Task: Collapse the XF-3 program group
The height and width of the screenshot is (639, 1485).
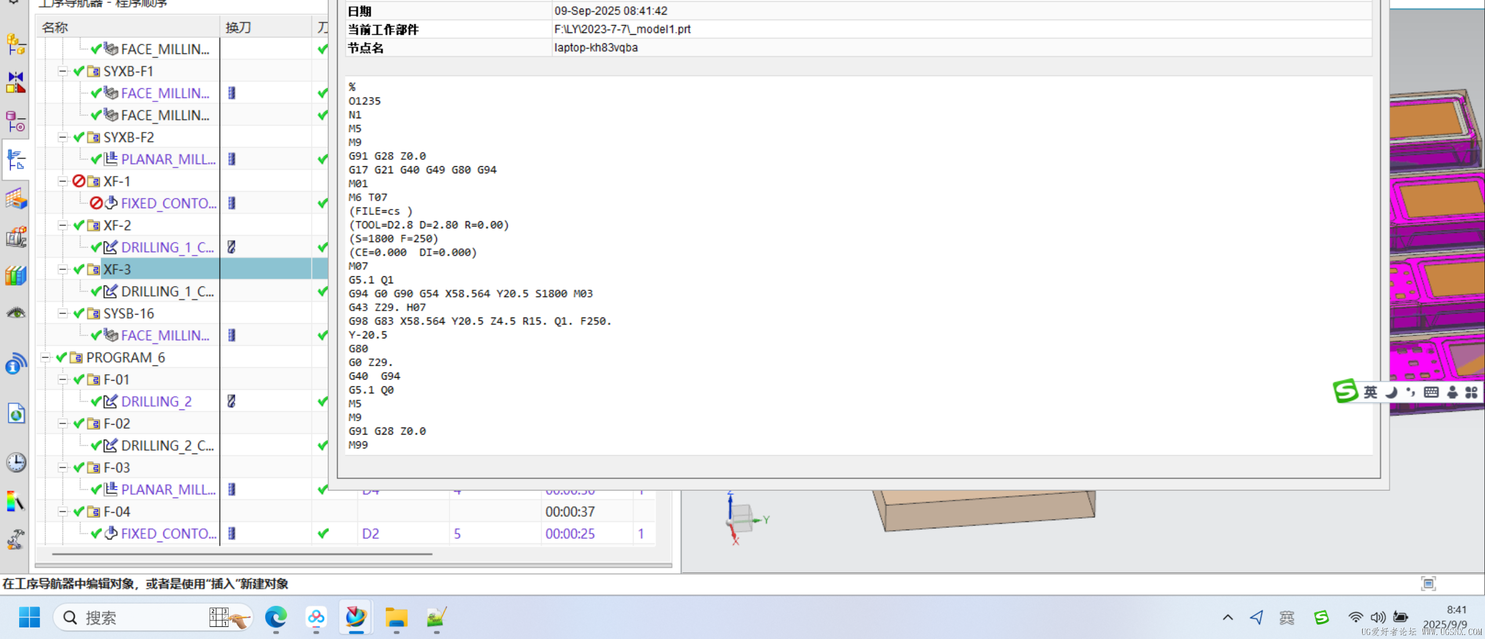Action: point(63,269)
